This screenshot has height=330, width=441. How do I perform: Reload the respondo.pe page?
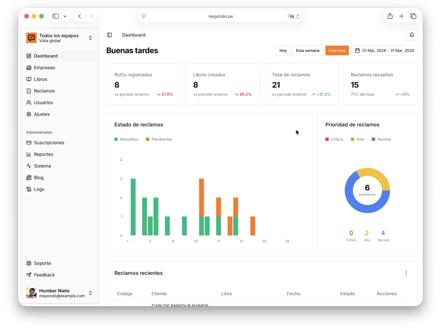[x=298, y=16]
